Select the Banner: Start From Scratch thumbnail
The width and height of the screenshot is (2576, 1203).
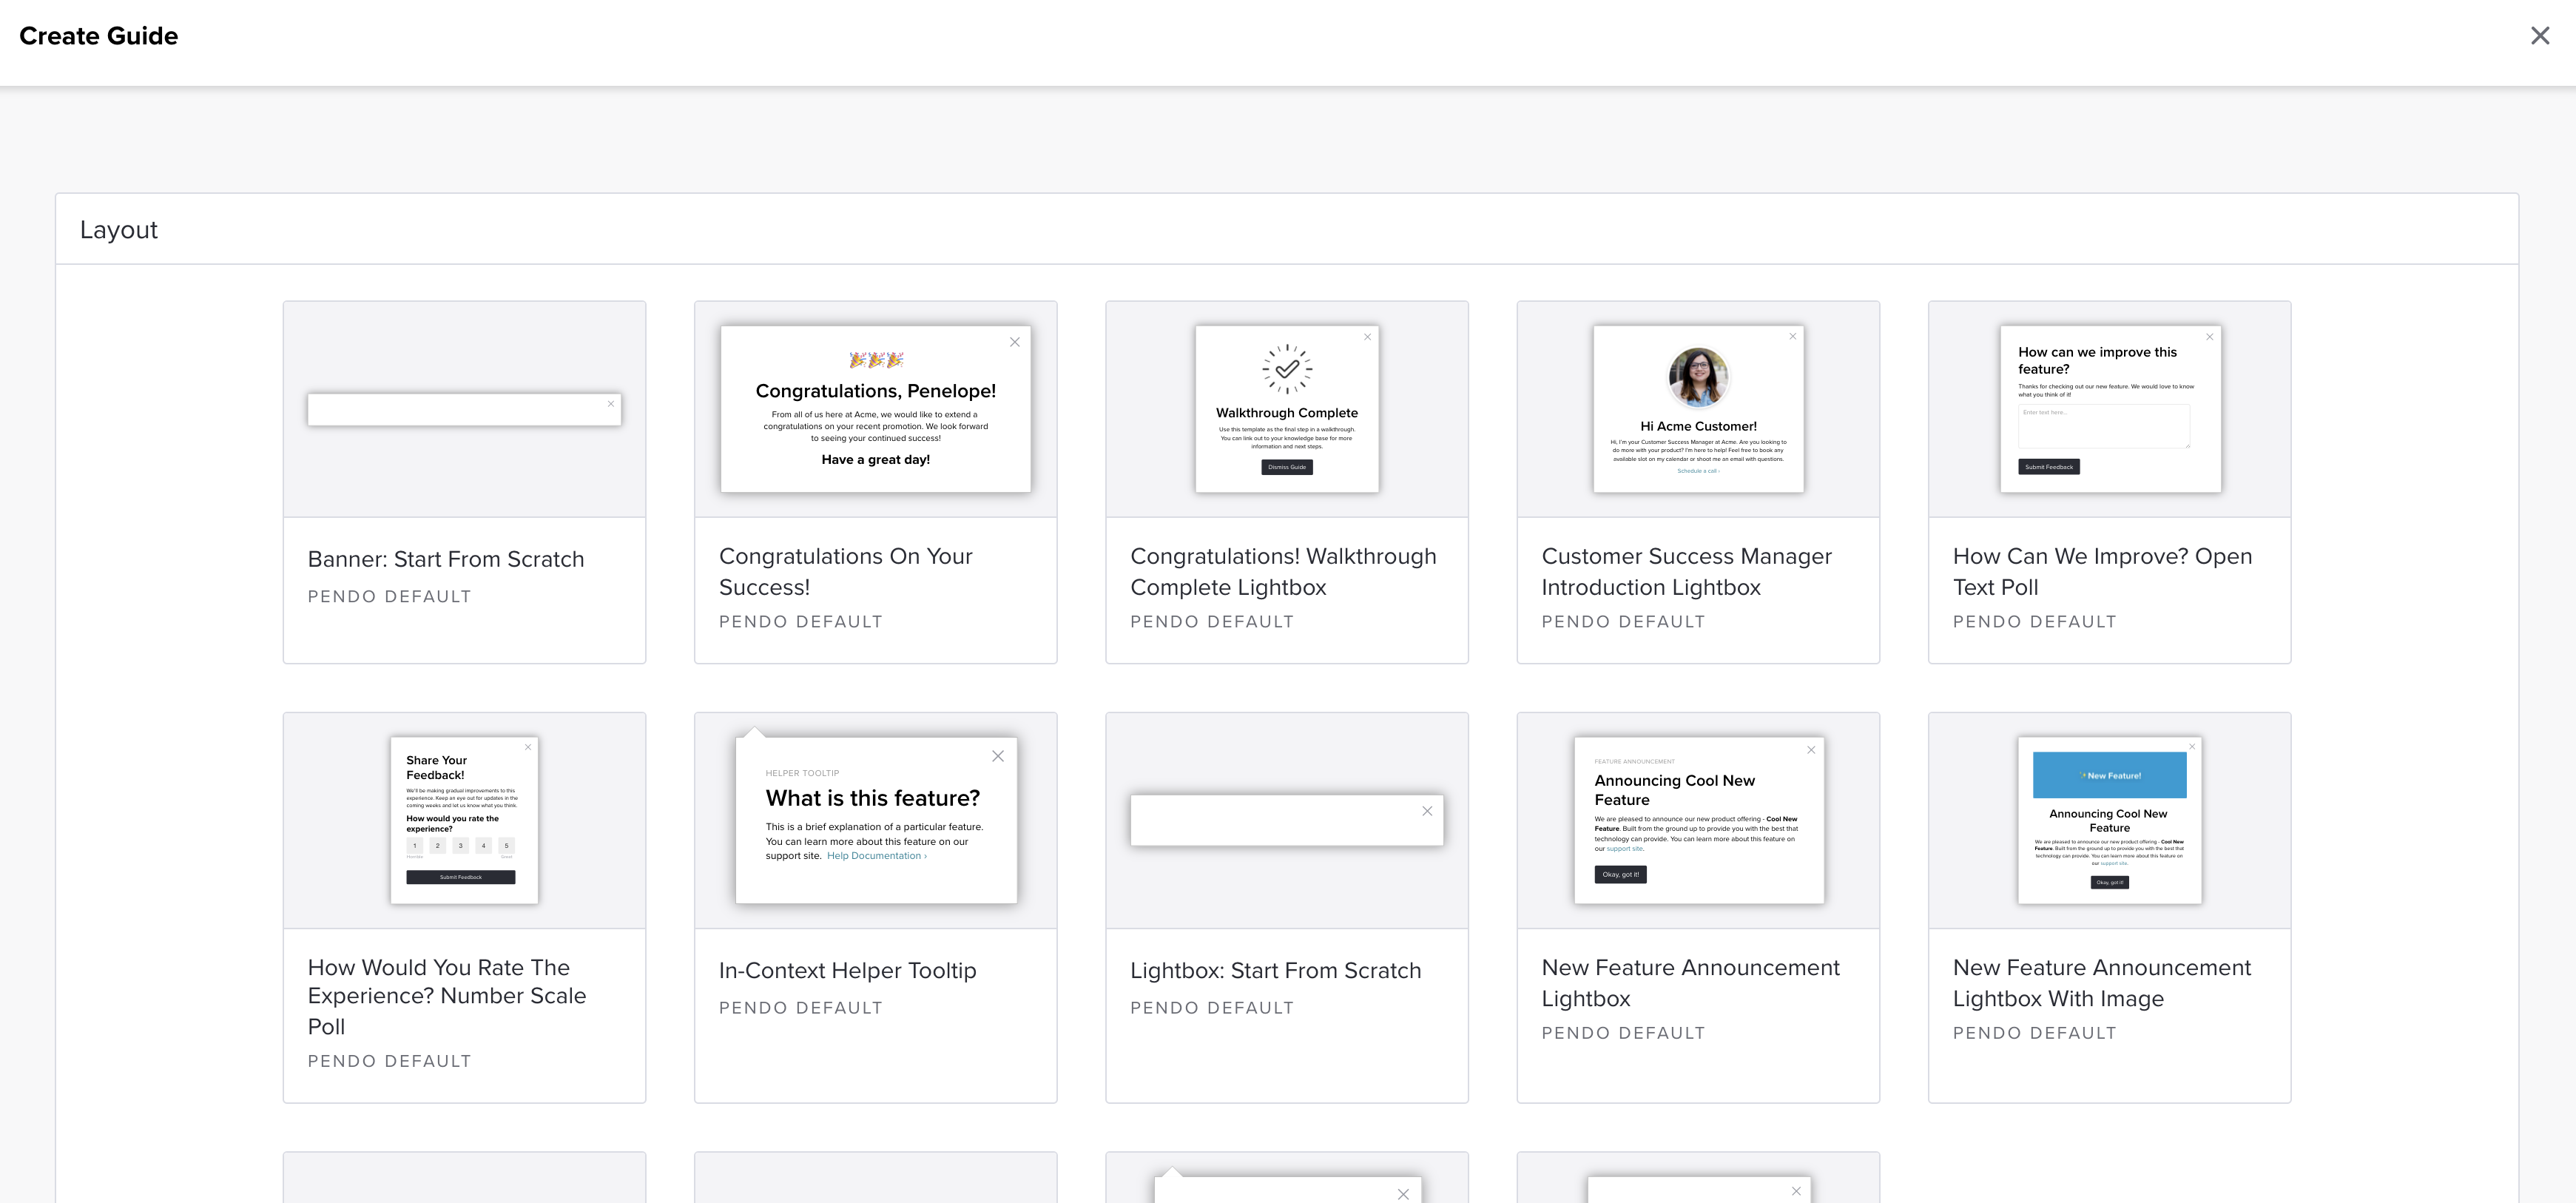pos(464,409)
